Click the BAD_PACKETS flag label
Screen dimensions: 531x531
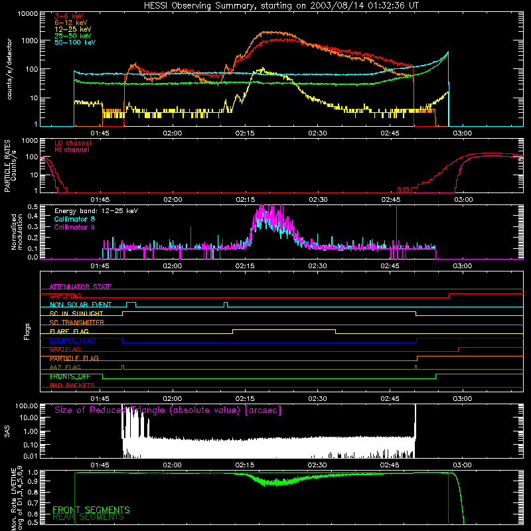pyautogui.click(x=72, y=385)
